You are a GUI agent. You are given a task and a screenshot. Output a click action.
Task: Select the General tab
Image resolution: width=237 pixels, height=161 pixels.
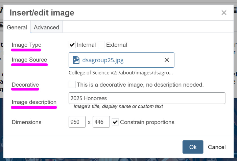[x=17, y=27]
